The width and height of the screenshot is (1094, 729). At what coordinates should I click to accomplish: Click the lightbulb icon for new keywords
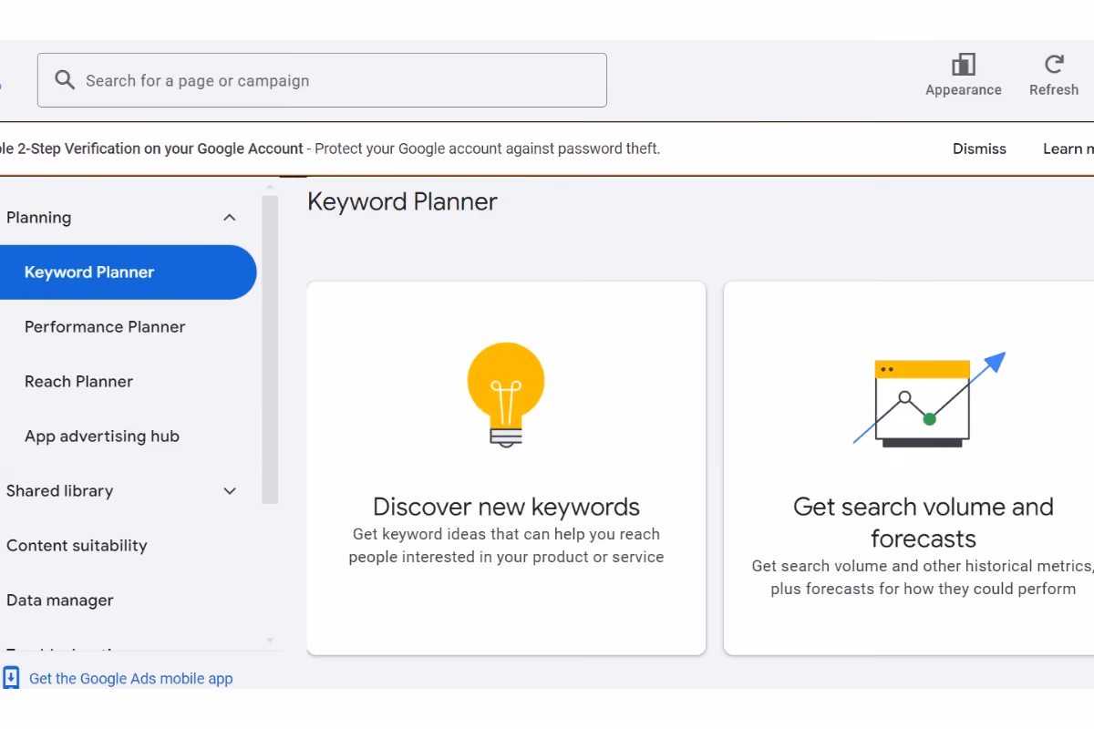click(506, 394)
